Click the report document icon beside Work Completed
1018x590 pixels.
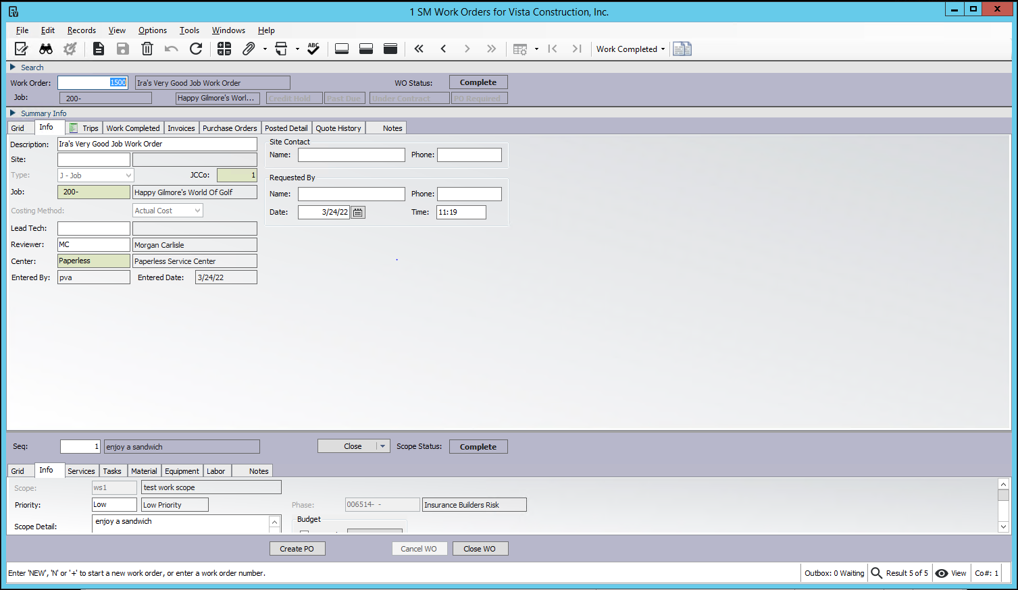coord(682,49)
